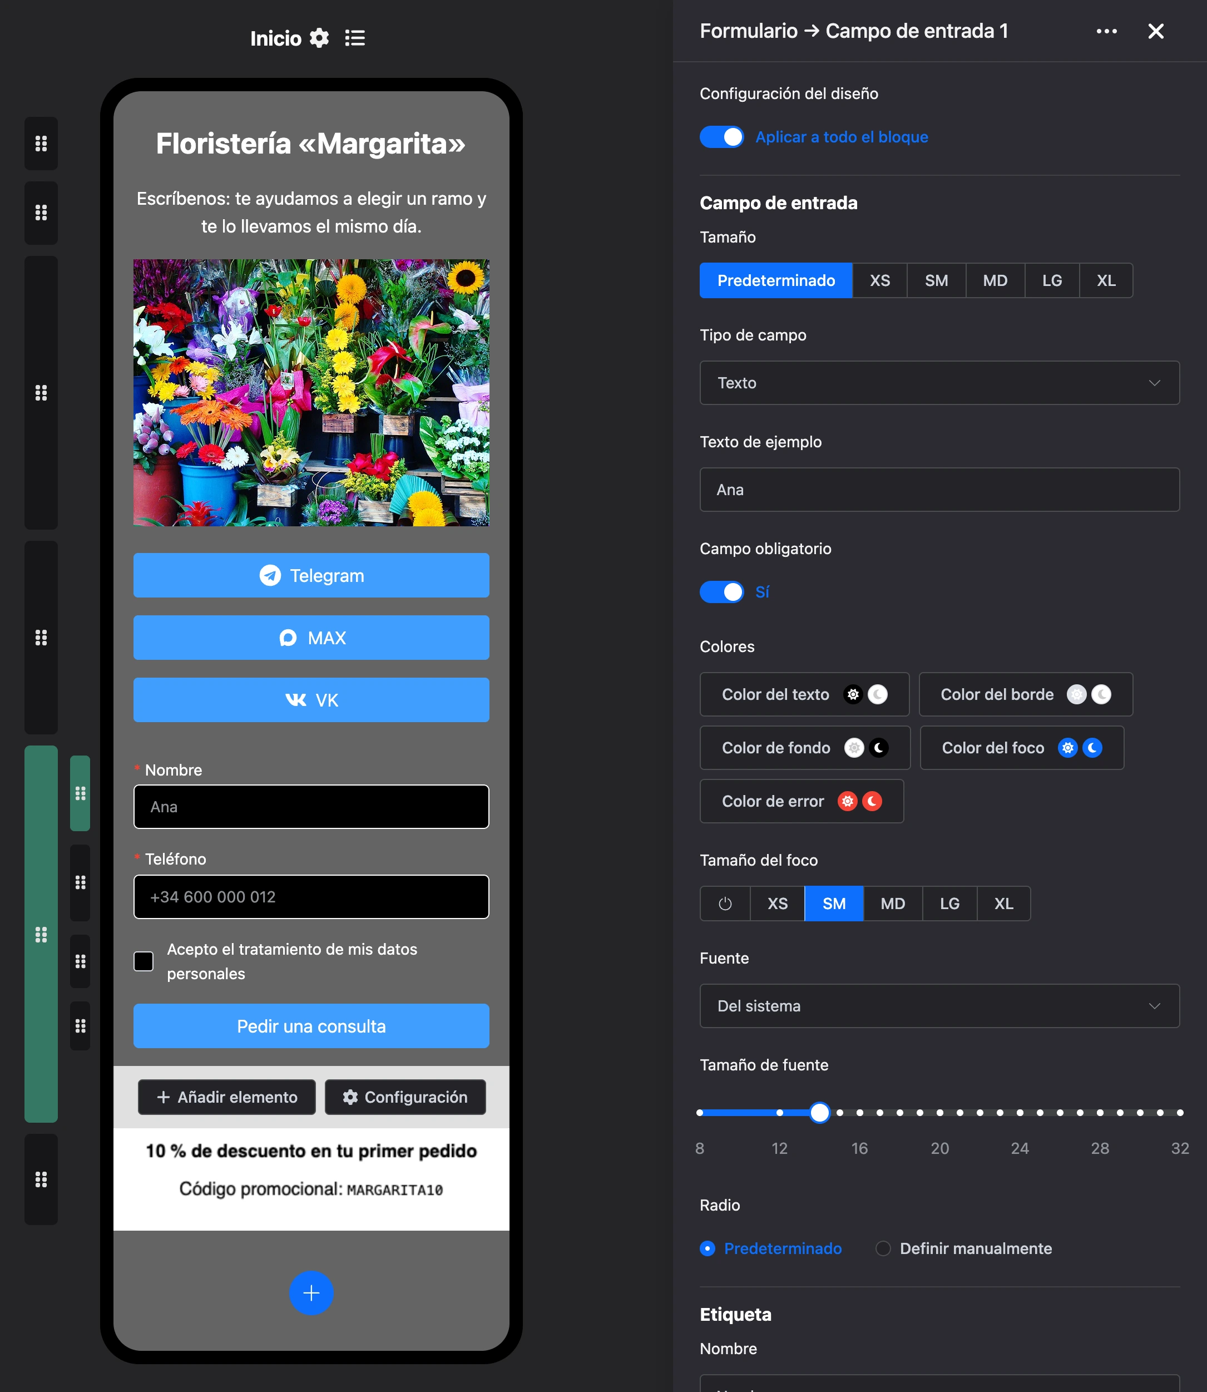Grab the submit button drag handle
Viewport: 1207px width, 1392px height.
(80, 1026)
